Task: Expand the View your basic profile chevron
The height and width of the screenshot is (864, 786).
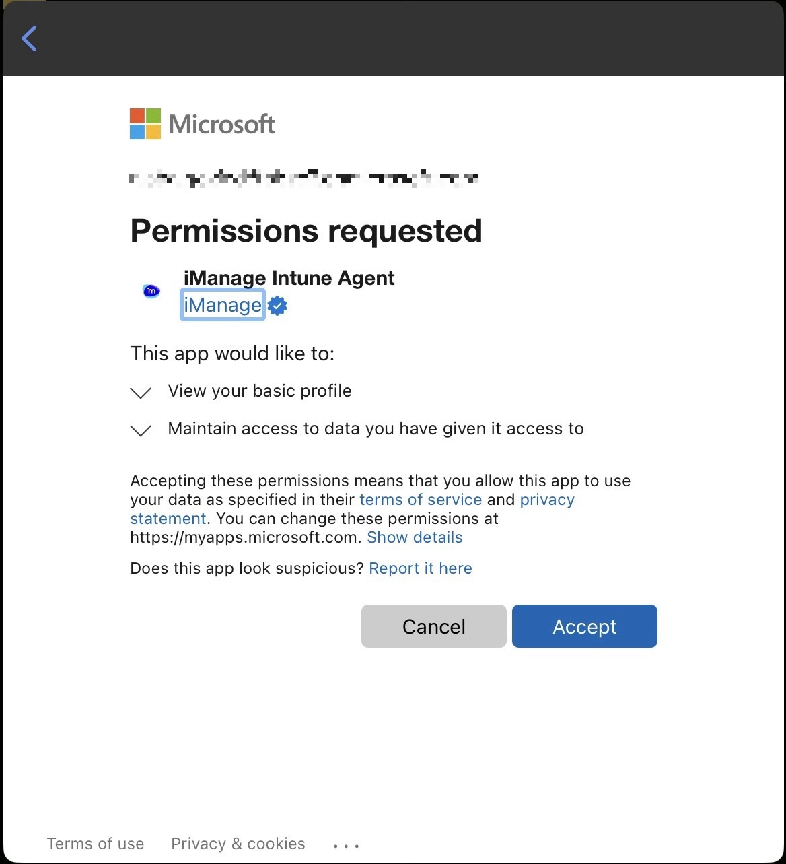Action: 141,393
